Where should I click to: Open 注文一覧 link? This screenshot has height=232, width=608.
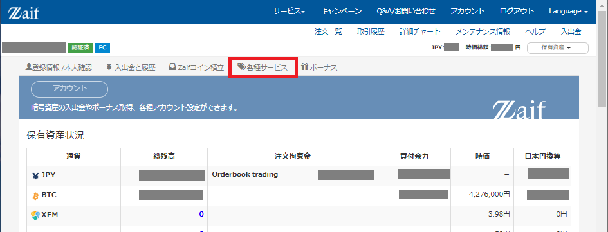click(x=328, y=31)
